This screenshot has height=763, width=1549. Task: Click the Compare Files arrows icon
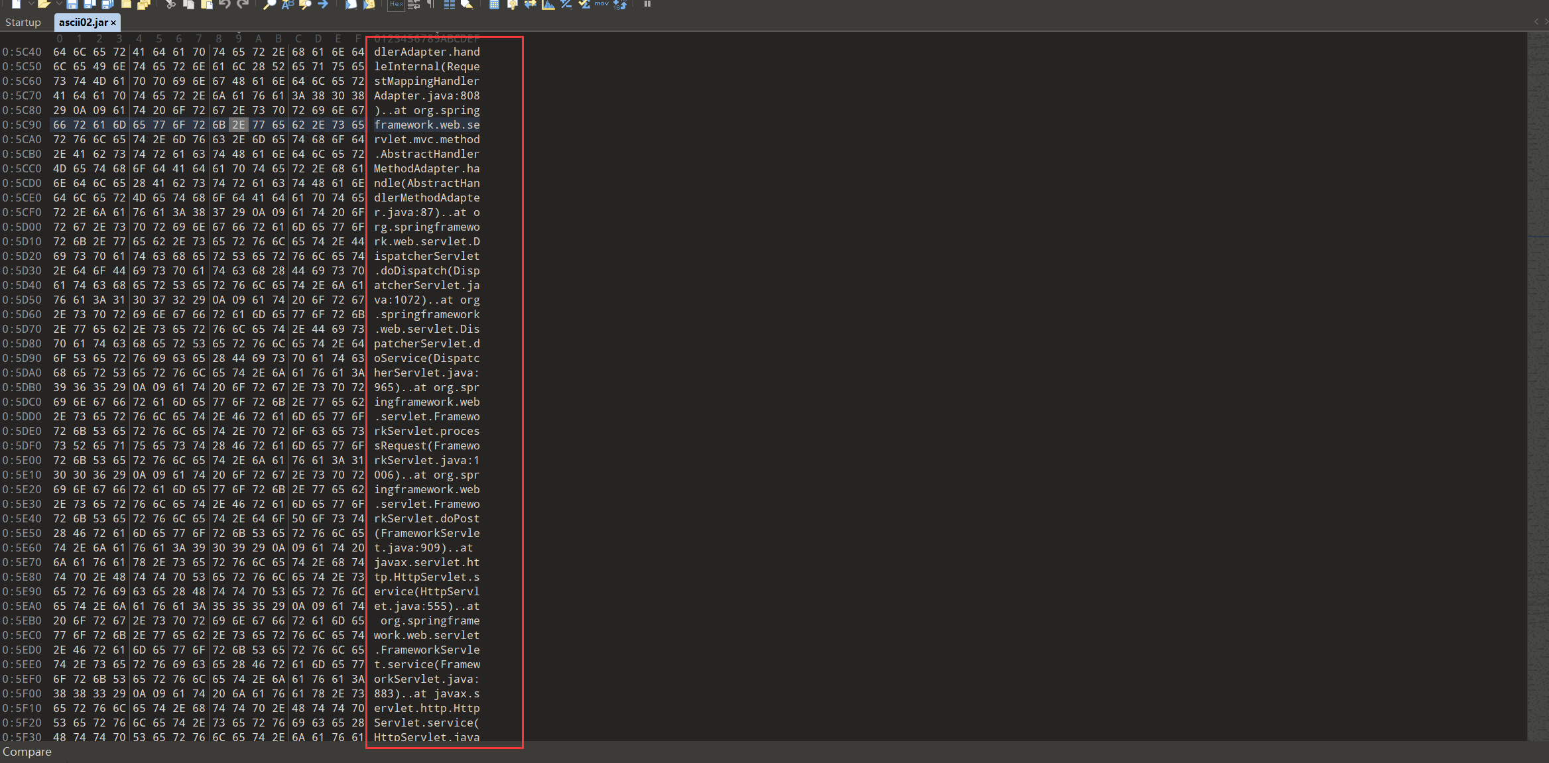[530, 4]
